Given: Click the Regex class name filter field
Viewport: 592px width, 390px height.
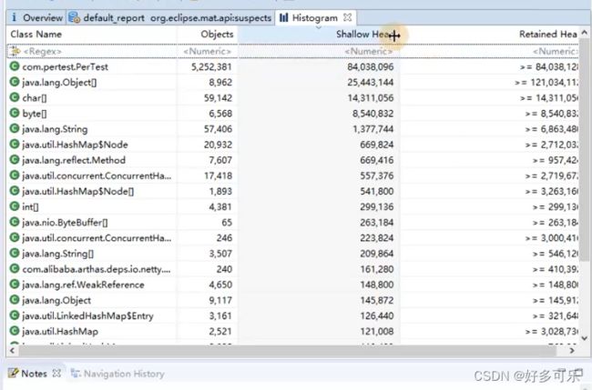Looking at the screenshot, I should pos(92,51).
